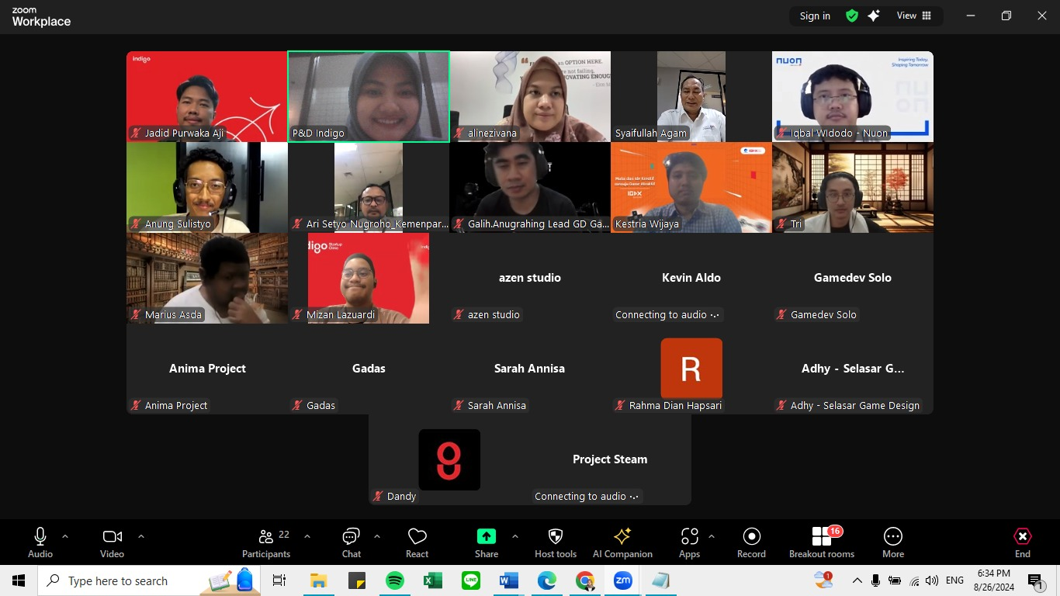Viewport: 1060px width, 596px height.
Task: Launch AI Companion
Action: [622, 542]
